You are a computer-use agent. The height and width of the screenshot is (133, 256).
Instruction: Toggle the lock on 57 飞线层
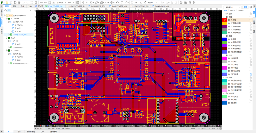pos(251,74)
